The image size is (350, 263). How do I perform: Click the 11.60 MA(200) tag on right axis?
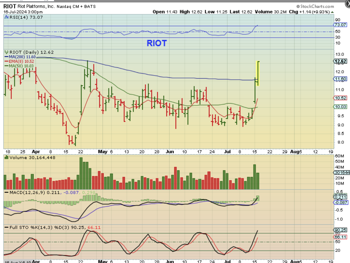pyautogui.click(x=341, y=79)
